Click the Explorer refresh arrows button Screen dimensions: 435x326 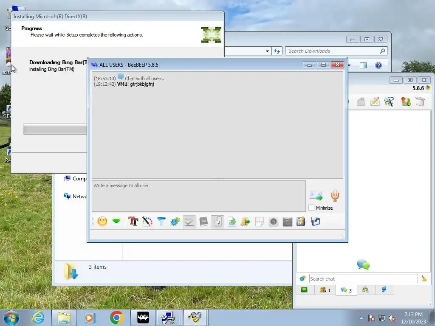[277, 51]
